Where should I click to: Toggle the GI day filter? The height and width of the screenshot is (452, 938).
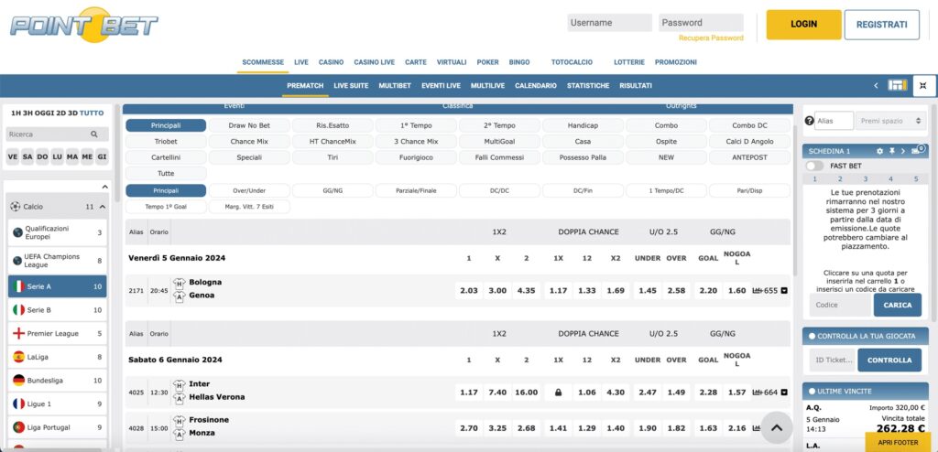(103, 156)
